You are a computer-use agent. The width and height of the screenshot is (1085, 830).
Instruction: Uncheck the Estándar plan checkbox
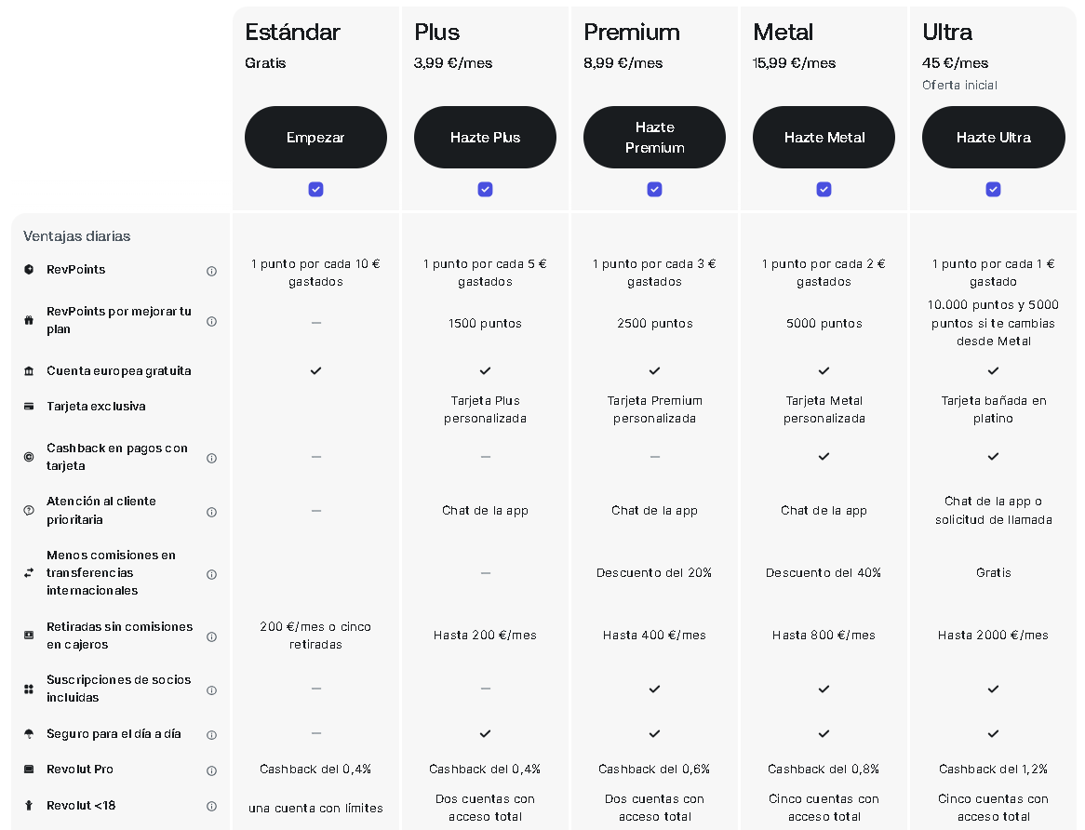pos(315,189)
